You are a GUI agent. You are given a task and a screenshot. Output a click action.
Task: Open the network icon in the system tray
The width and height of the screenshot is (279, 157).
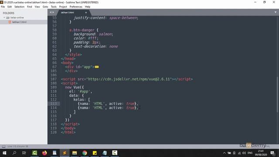click(x=239, y=153)
